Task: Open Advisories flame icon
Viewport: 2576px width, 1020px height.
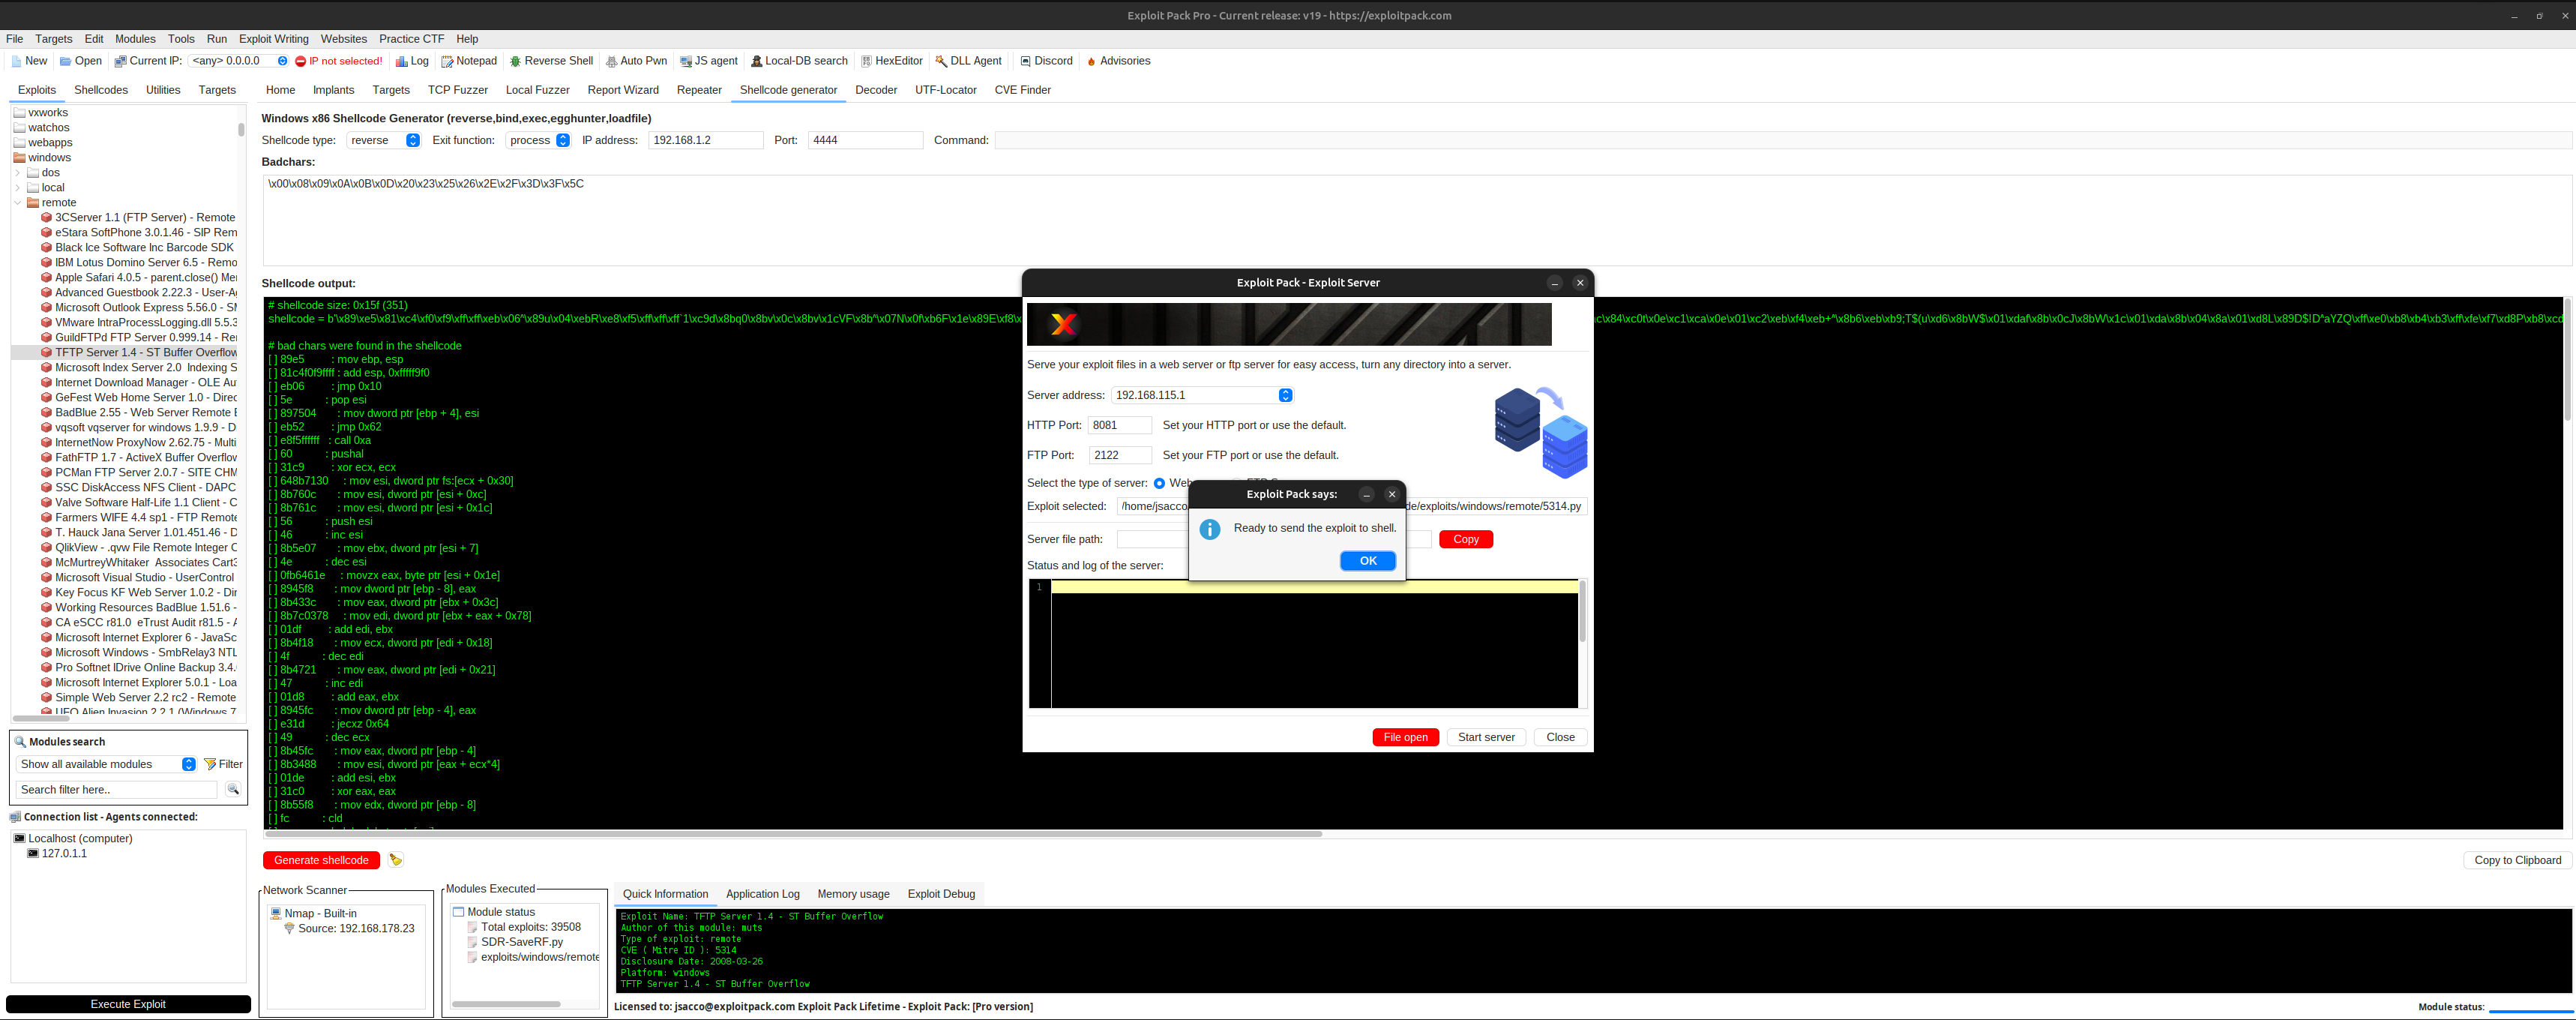Action: (x=1091, y=61)
